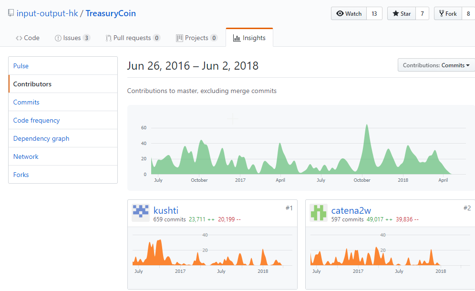Open catena2w's avatar
The width and height of the screenshot is (475, 291).
coord(319,212)
